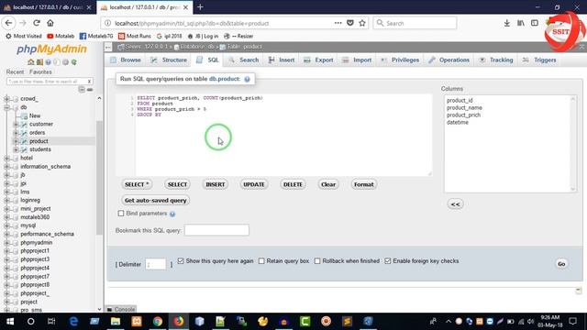Click Get auto-saved query button
Image resolution: width=587 pixels, height=330 pixels.
click(x=155, y=201)
